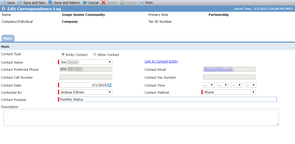Click the Print button label
The width and height of the screenshot is (295, 144).
149,3
